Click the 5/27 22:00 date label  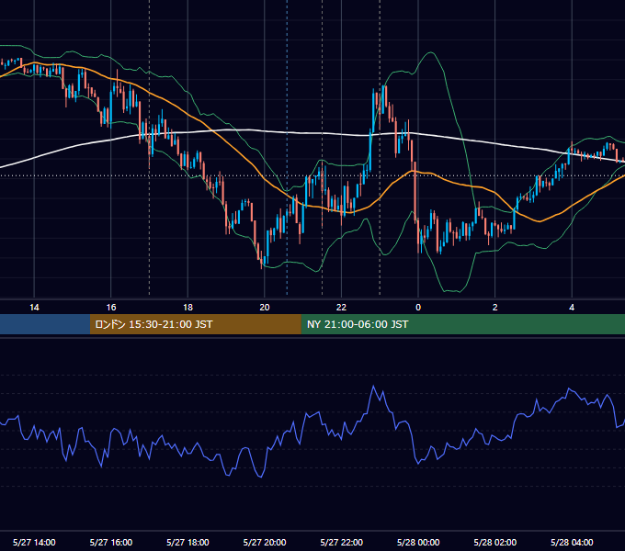[342, 542]
